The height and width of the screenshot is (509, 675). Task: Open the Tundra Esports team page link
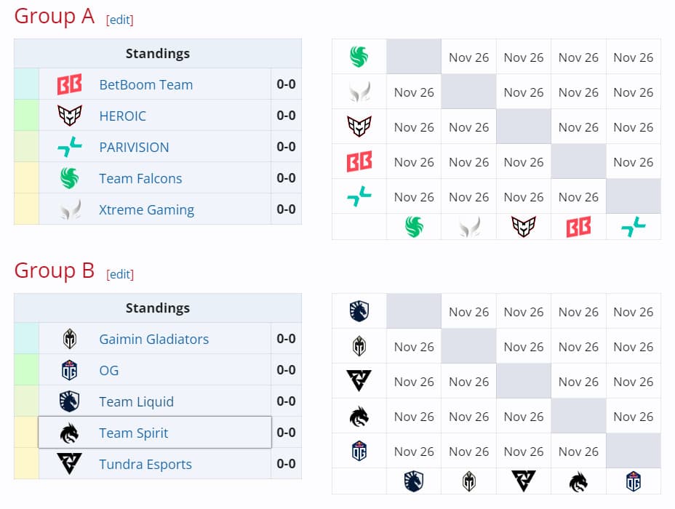point(145,464)
